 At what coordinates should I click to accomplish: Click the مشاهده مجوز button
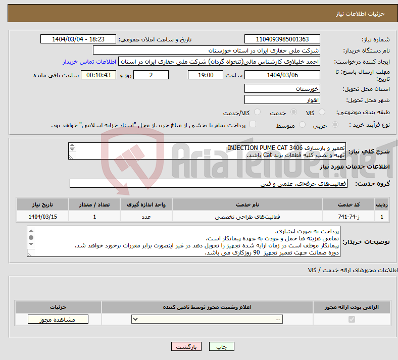coord(58,319)
